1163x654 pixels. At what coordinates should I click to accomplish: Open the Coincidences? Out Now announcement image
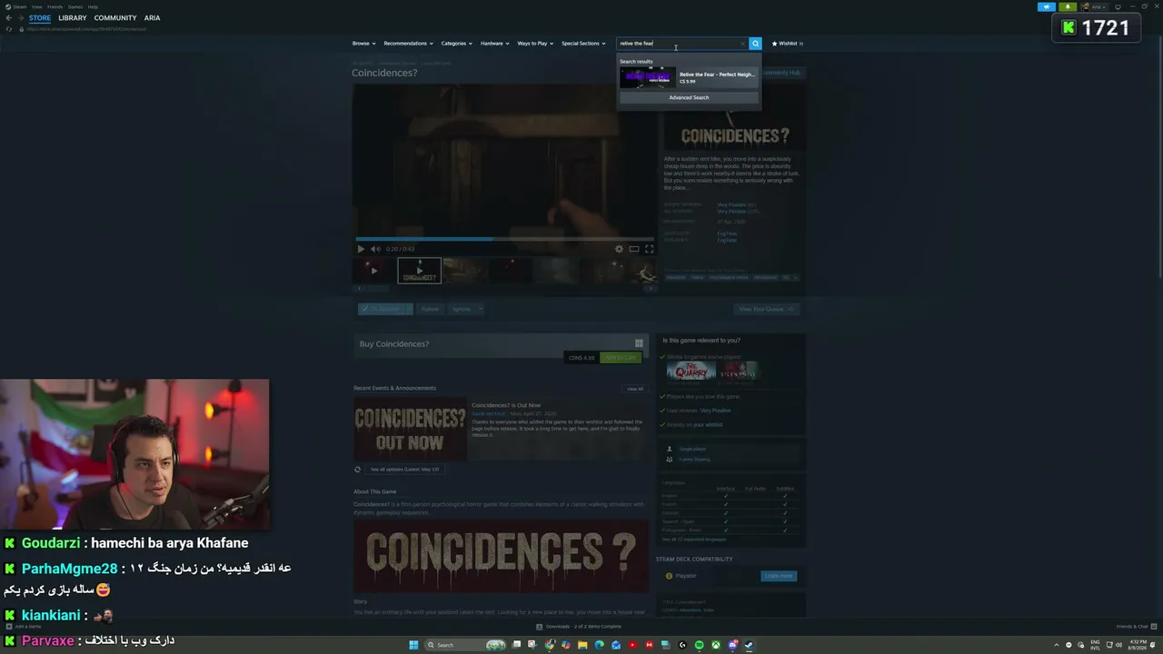pos(410,430)
